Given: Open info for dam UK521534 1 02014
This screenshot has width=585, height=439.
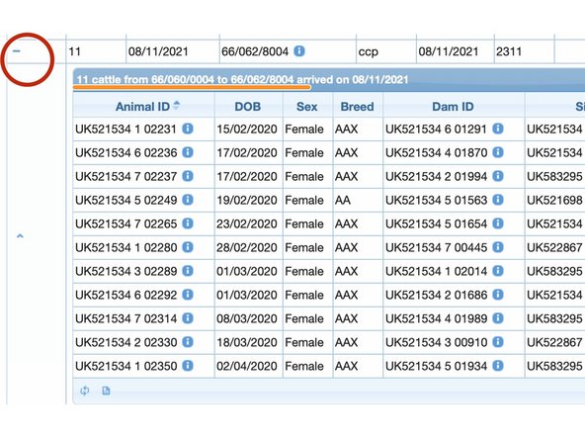Looking at the screenshot, I should [x=498, y=271].
